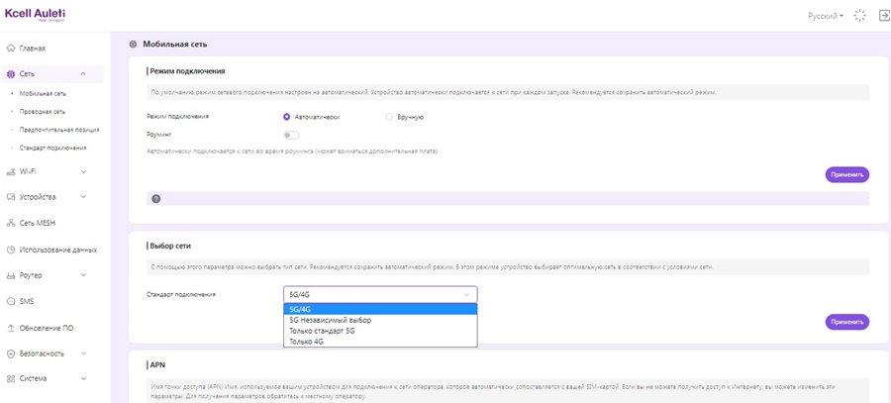Screen dimensions: 891x403
Task: Choose 5G Независимый выбор option
Action: 330,320
